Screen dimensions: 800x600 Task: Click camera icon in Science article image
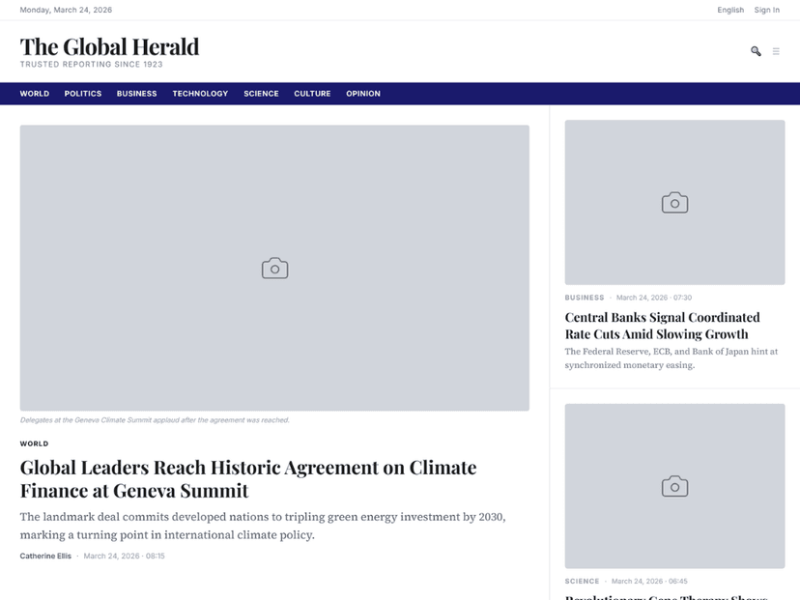[x=674, y=486]
